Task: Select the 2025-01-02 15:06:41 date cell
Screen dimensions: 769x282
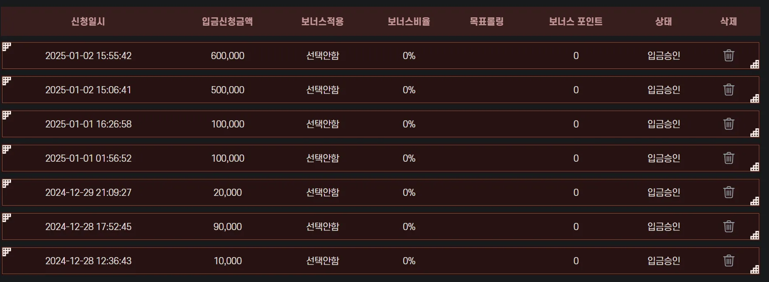Action: click(89, 90)
